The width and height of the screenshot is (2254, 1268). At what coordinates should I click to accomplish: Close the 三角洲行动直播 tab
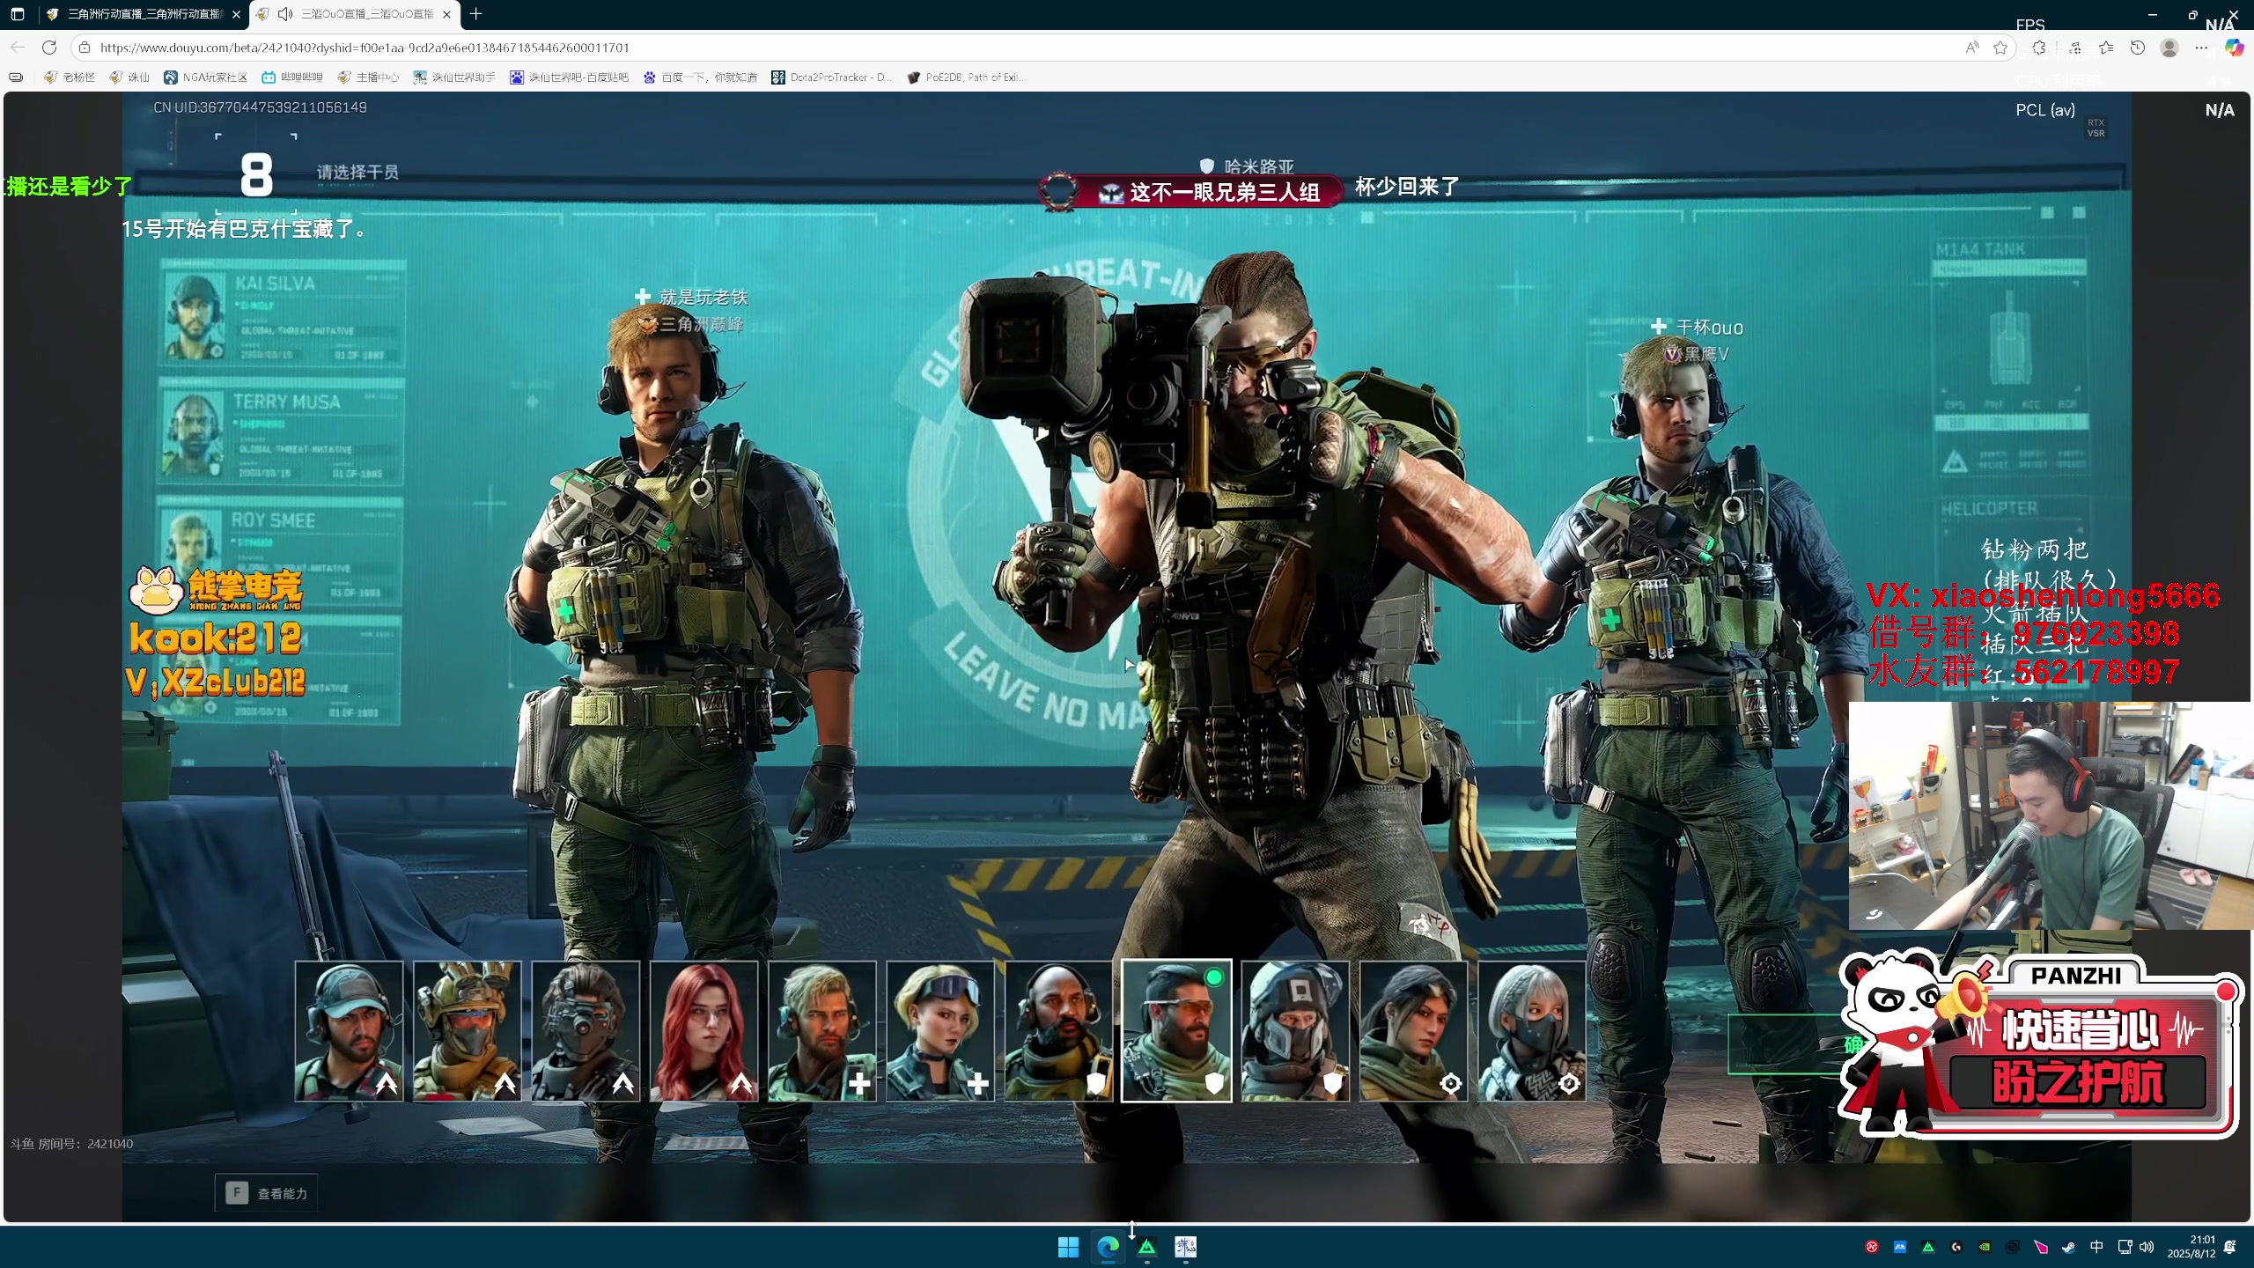236,14
